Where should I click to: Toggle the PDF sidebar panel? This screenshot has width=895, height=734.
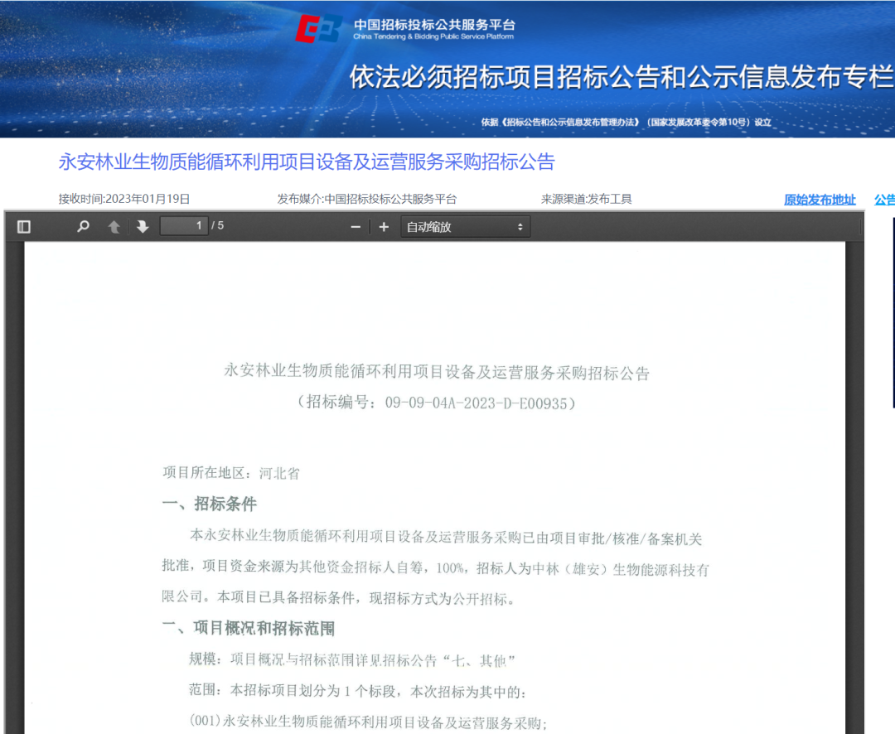[24, 227]
